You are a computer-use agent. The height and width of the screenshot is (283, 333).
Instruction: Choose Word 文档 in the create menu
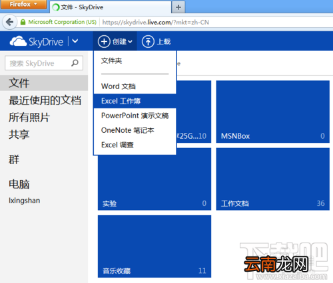point(135,86)
